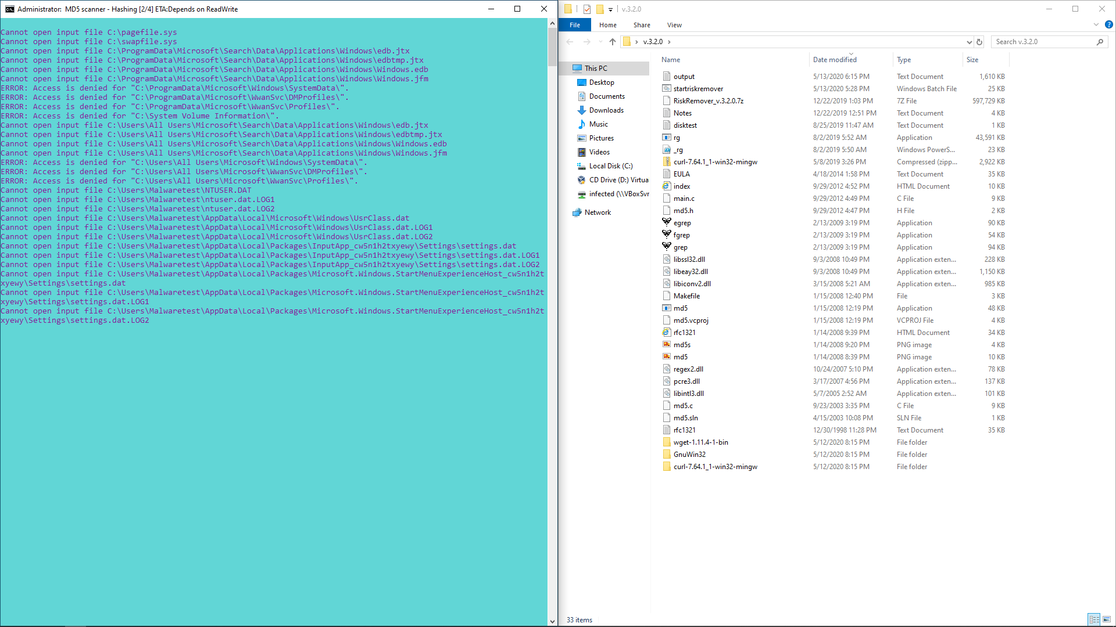Select the Home tab in ribbon
Viewport: 1116px width, 627px height.
coord(608,26)
